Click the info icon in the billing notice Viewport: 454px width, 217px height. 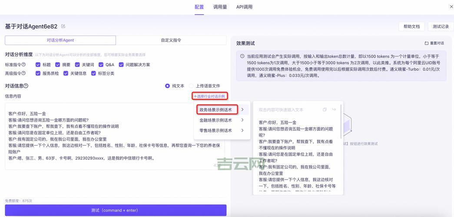click(242, 56)
